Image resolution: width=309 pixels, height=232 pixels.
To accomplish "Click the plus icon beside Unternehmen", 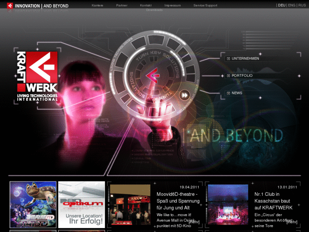I will [x=228, y=59].
